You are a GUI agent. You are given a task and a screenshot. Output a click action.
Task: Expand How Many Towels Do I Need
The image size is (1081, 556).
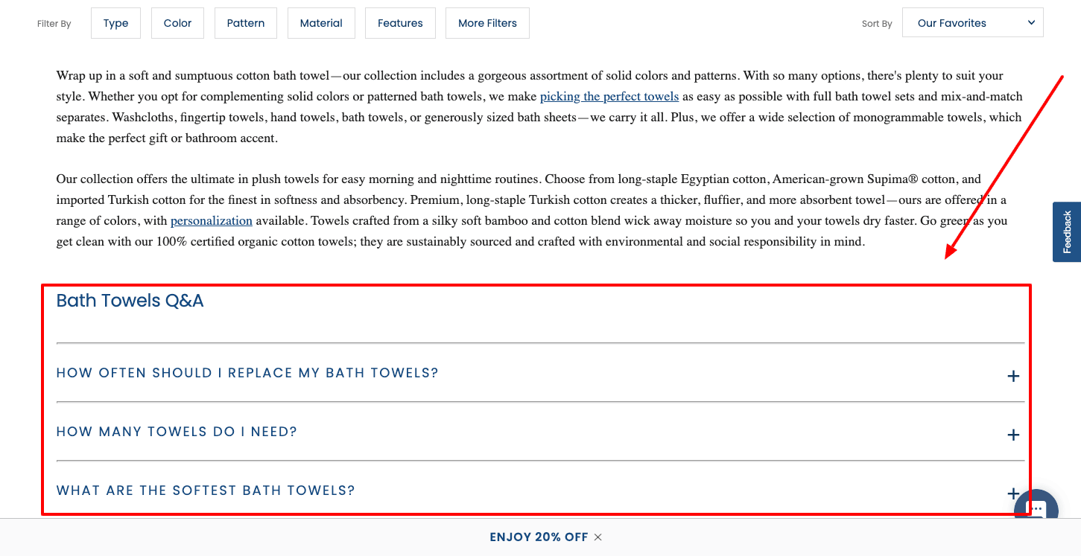coord(540,432)
